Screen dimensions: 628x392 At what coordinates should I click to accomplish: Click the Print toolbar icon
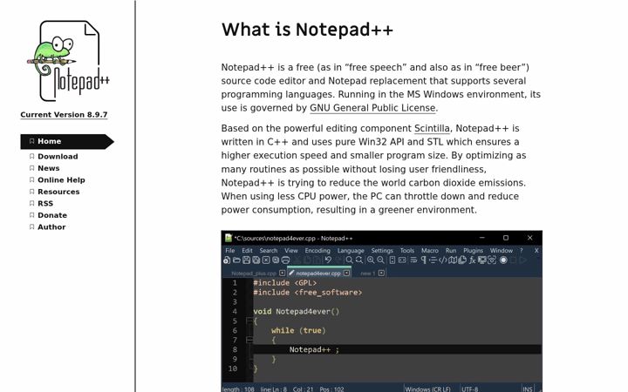(x=285, y=260)
